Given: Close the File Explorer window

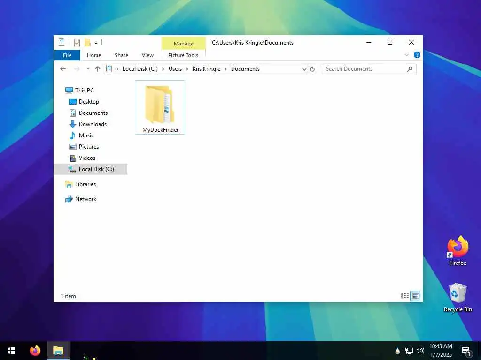Looking at the screenshot, I should pos(411,42).
